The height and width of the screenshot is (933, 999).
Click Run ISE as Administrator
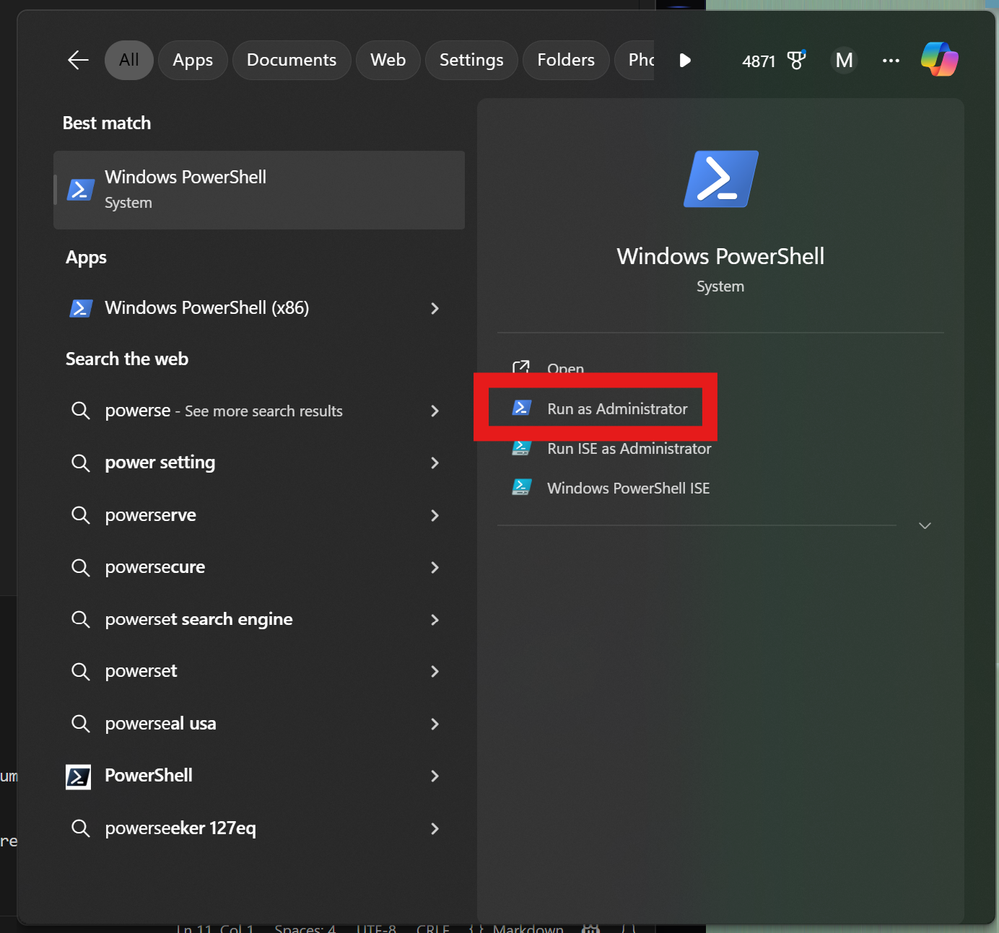point(629,449)
